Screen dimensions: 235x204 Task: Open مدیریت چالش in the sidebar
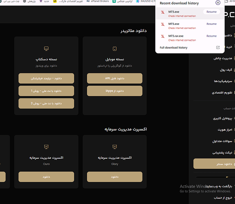223,58
